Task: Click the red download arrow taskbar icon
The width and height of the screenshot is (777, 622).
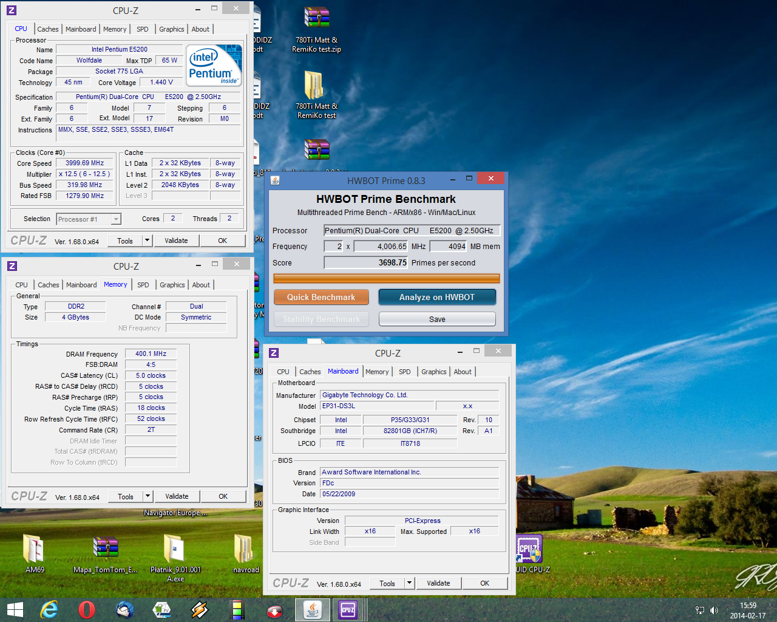Action: coord(275,610)
